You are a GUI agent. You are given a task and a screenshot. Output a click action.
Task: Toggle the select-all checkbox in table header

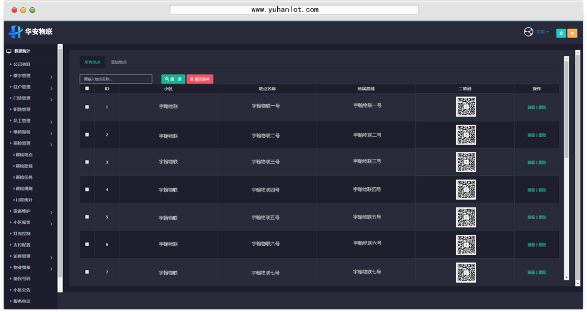pyautogui.click(x=87, y=89)
